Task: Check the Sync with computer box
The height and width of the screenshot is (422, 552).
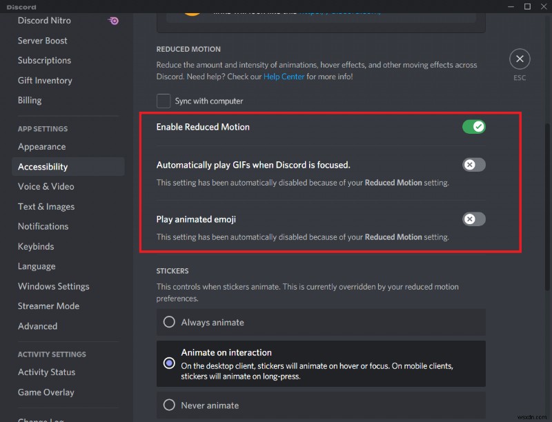Action: [164, 101]
